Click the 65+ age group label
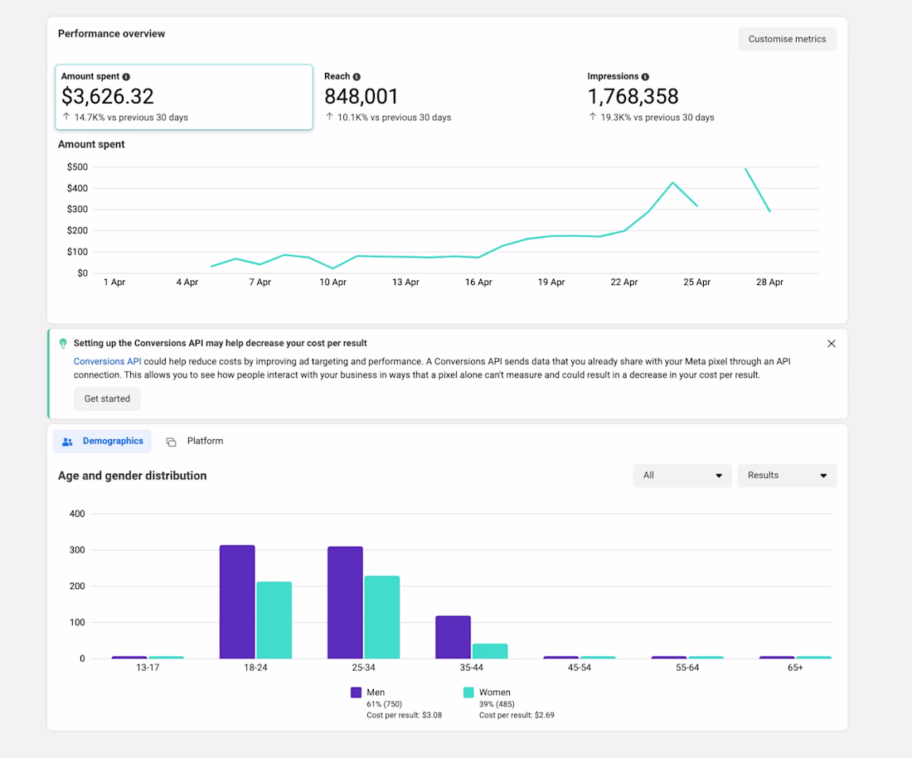 (795, 668)
